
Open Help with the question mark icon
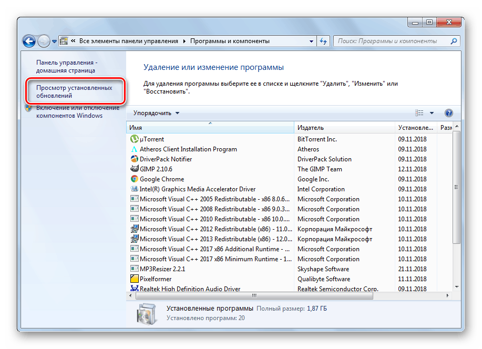tap(448, 113)
